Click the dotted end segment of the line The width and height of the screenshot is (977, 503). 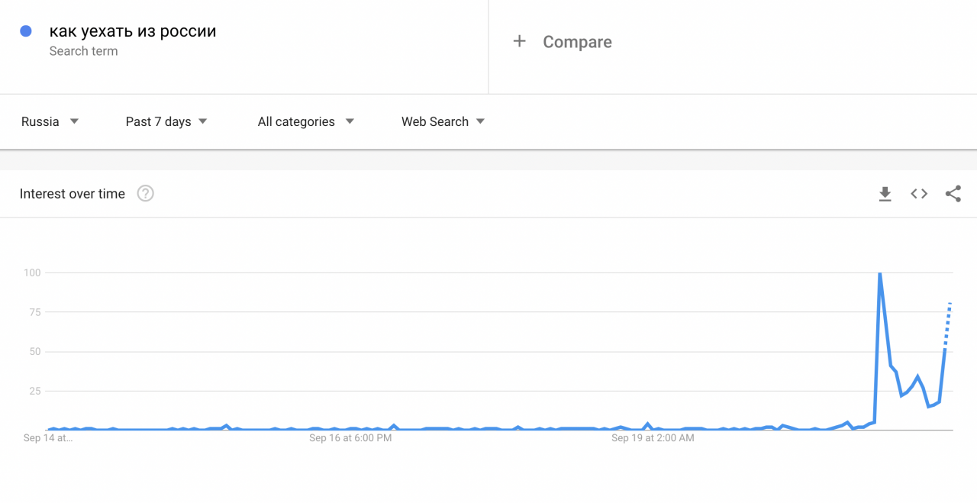pos(948,324)
